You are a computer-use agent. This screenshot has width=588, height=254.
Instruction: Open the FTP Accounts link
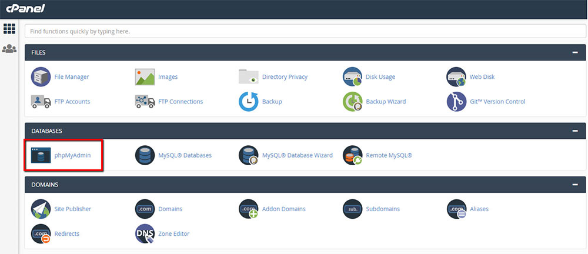[x=72, y=102]
